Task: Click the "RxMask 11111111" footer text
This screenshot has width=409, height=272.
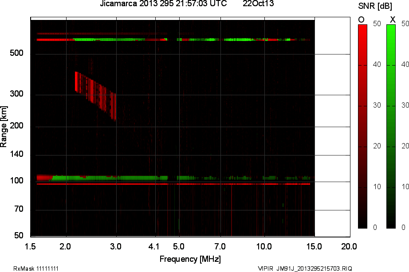Action: pos(36,268)
